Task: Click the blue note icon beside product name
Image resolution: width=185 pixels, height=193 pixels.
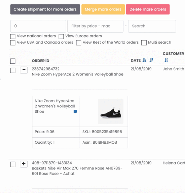Action: pyautogui.click(x=75, y=111)
